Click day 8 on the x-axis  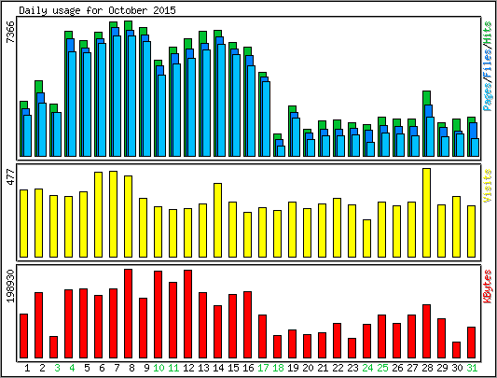(131, 368)
